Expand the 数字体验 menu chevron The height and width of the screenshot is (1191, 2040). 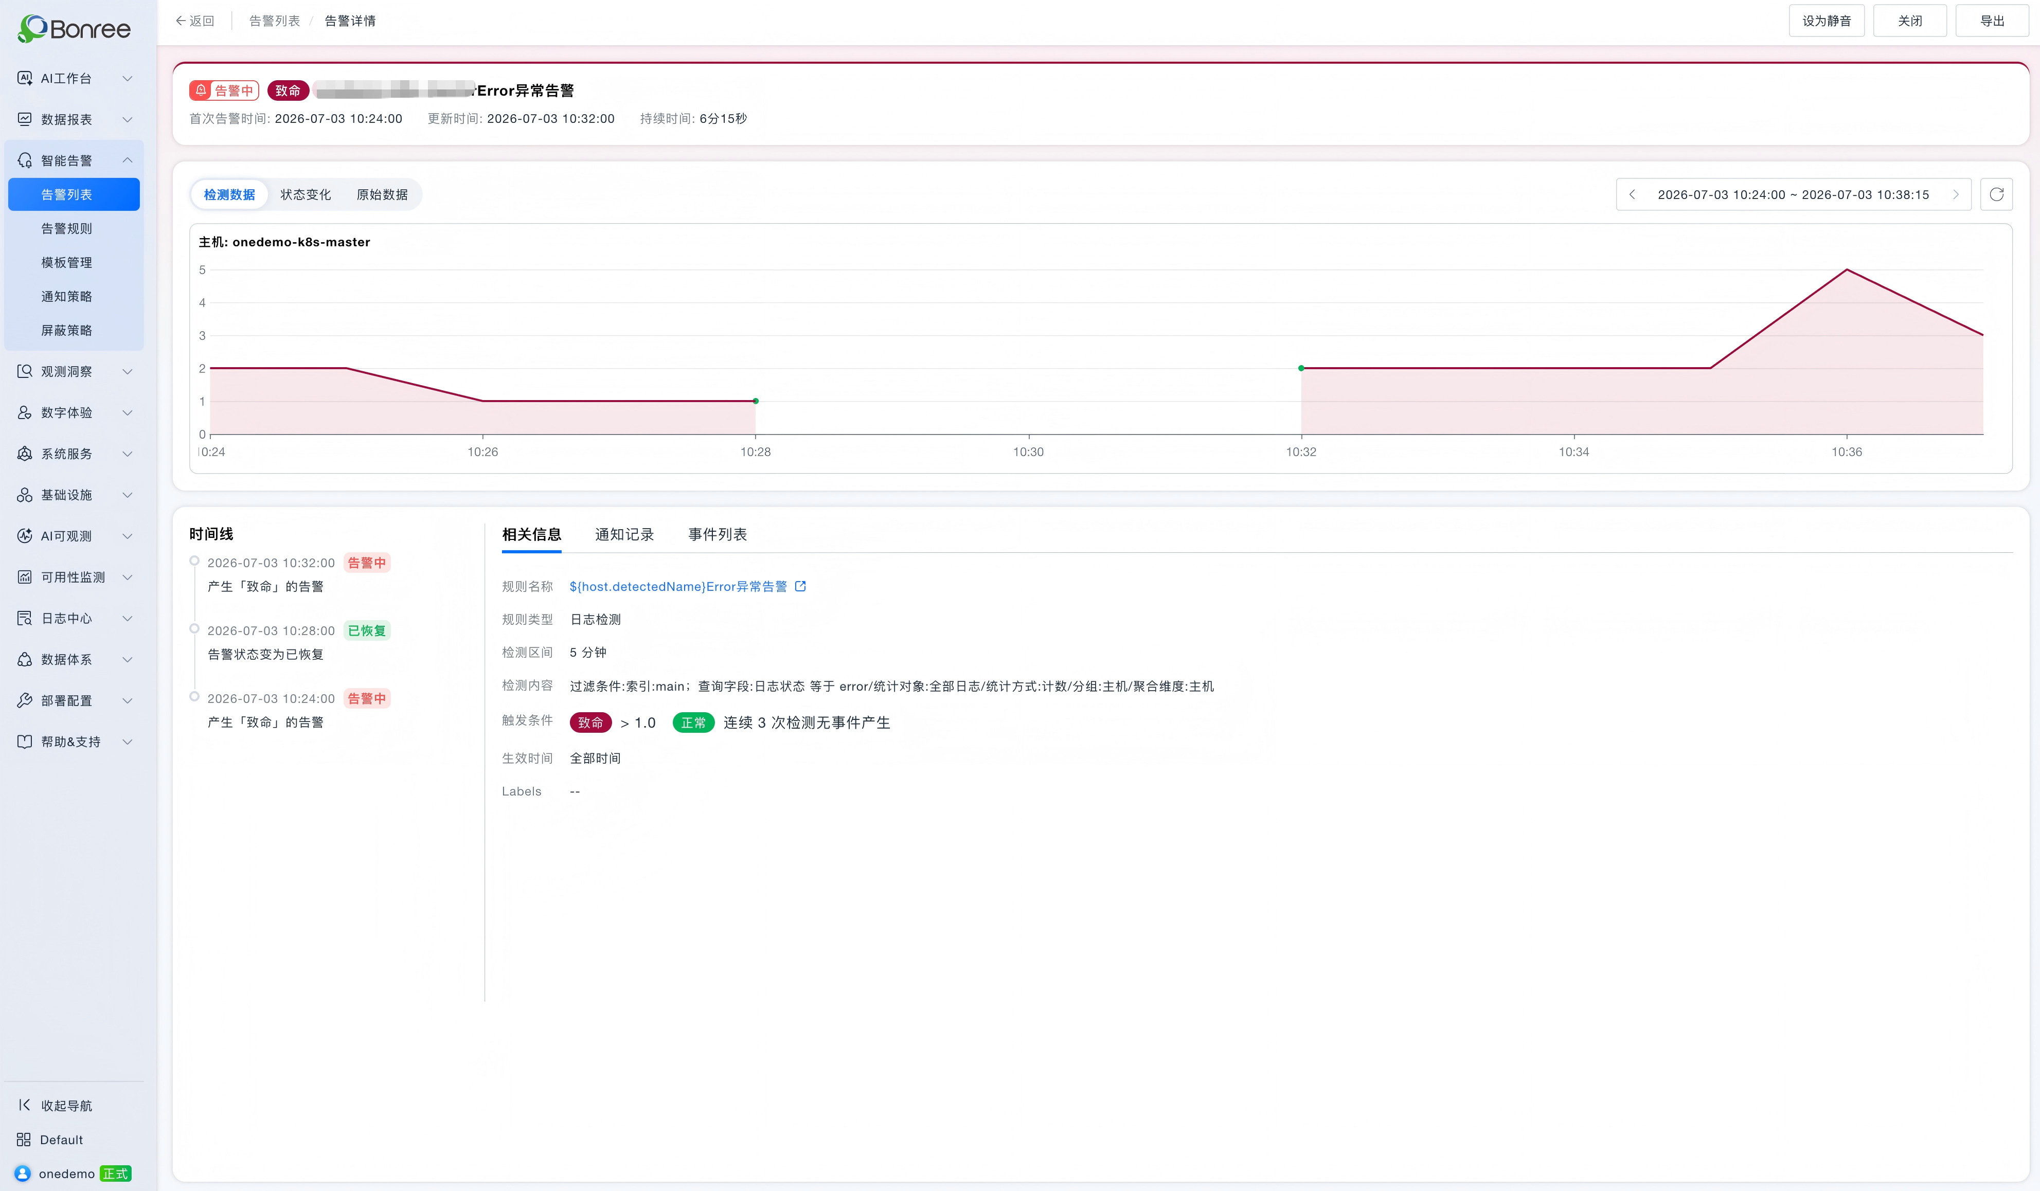[127, 412]
